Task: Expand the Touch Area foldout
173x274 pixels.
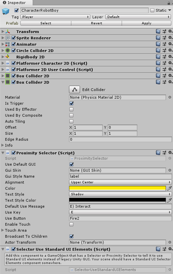Action: click(3, 230)
